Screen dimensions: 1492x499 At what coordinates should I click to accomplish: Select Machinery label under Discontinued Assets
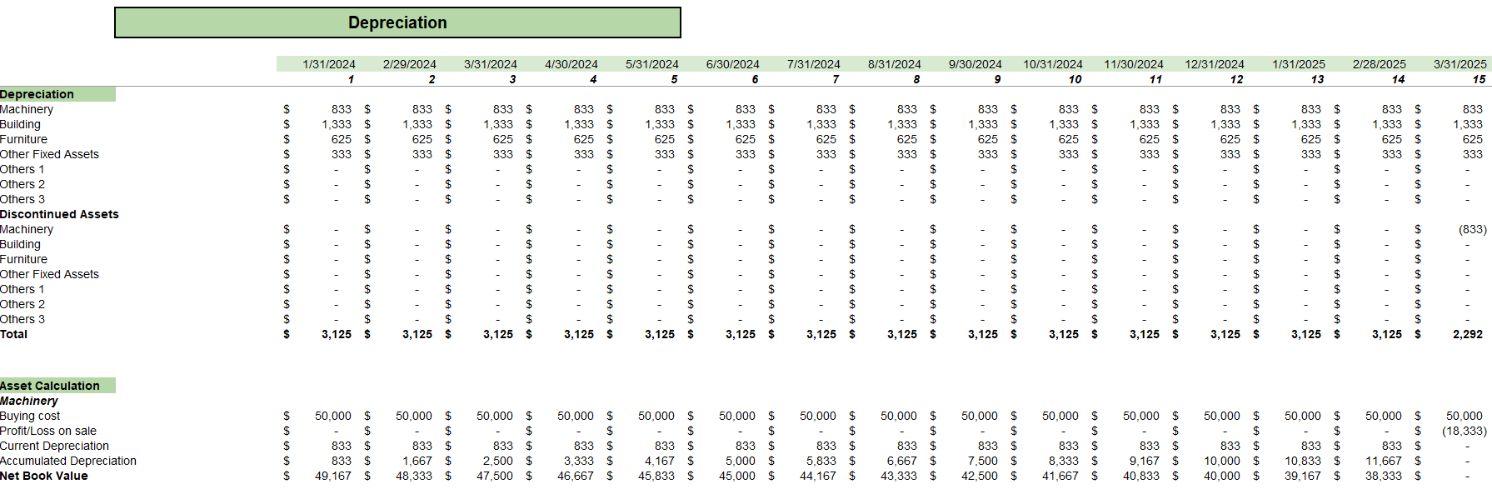[x=27, y=229]
